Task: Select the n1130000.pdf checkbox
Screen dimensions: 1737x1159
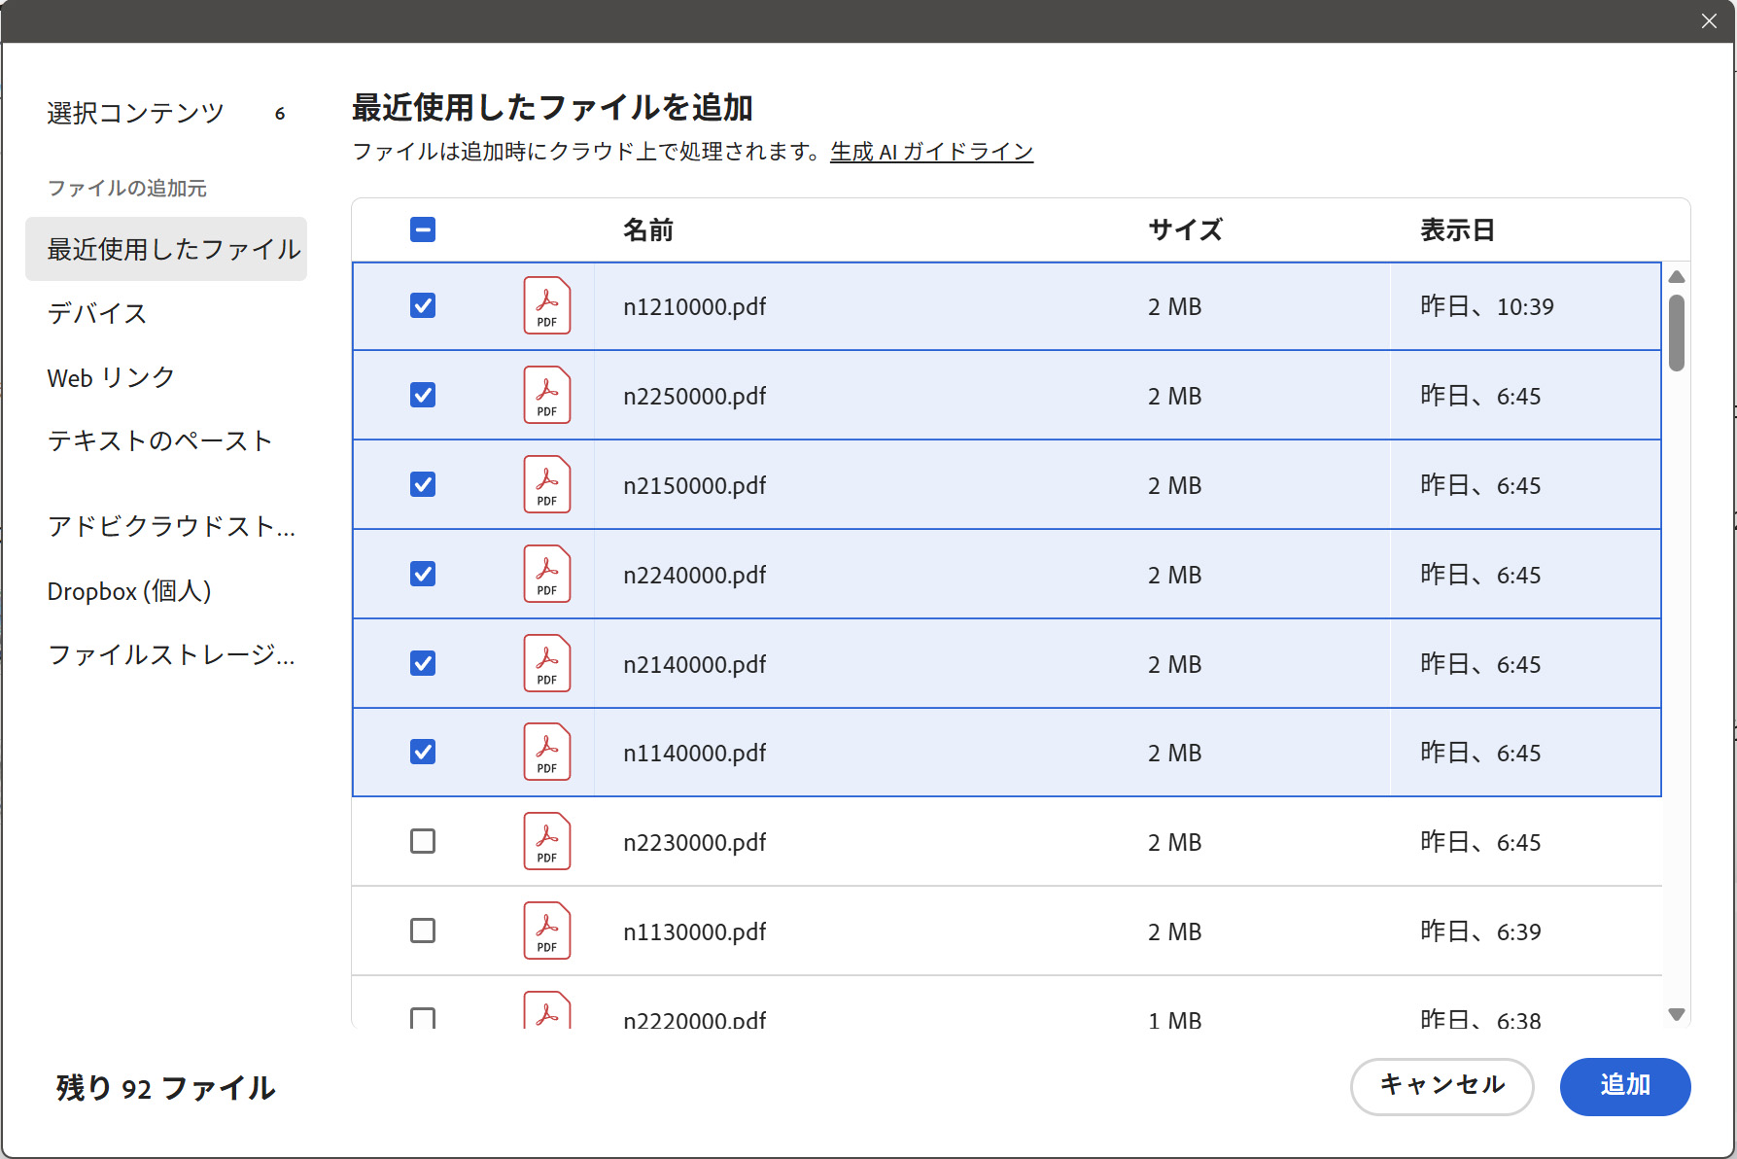Action: point(423,931)
